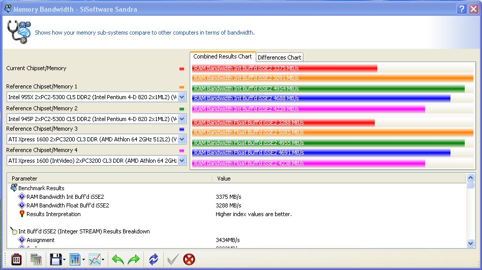This screenshot has height=270, width=482.
Task: Click the 3375 MB/s value cell
Action: coord(228,197)
